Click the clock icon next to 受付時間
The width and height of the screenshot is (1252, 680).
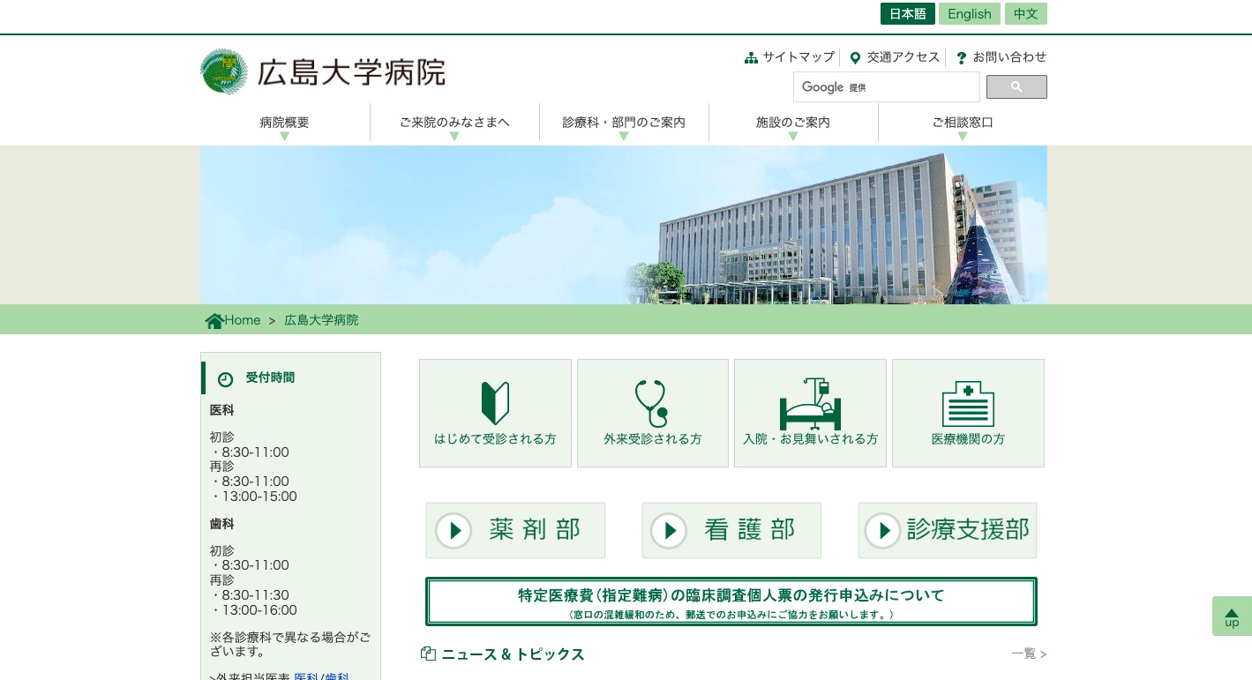226,378
